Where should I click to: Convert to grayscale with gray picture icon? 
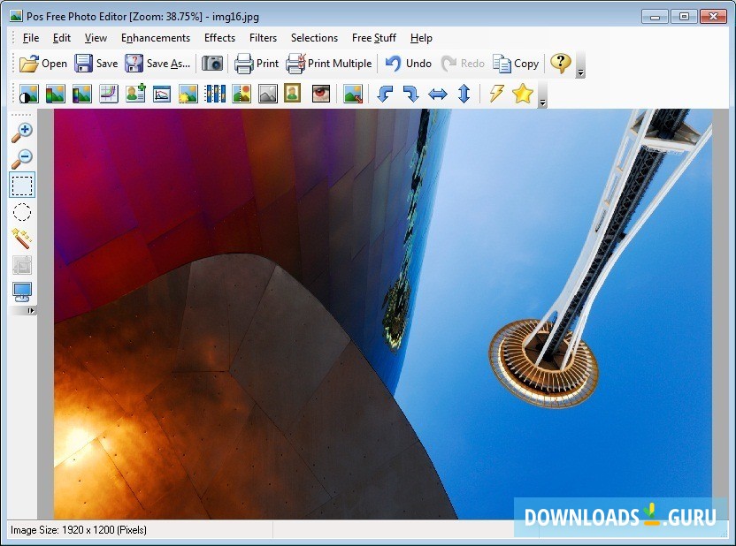pyautogui.click(x=268, y=94)
